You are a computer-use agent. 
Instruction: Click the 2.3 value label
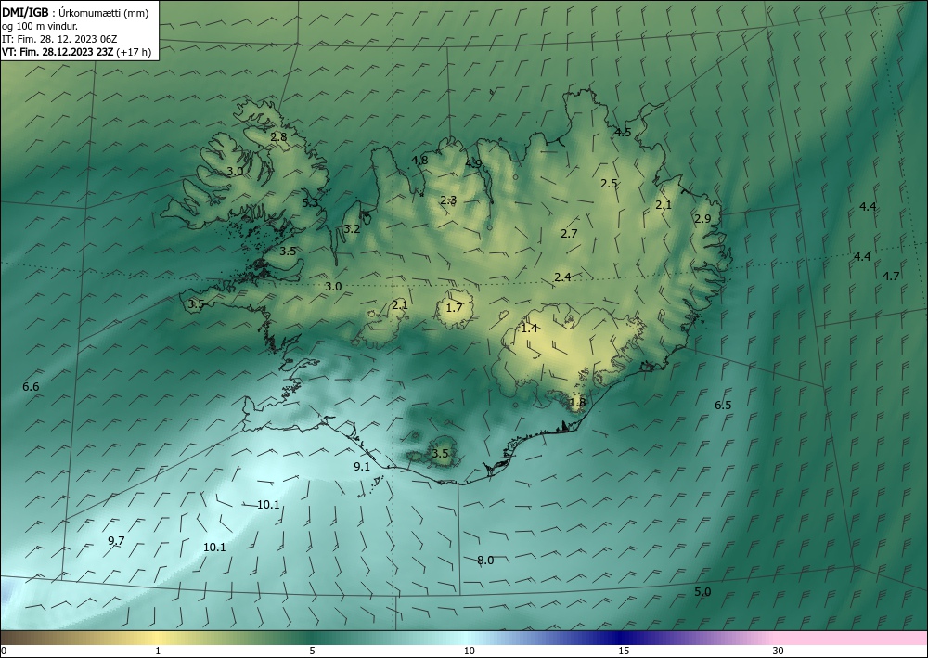coord(448,200)
